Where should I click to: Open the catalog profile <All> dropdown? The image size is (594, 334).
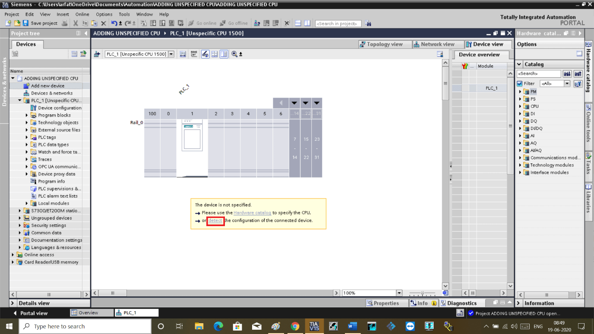[567, 84]
